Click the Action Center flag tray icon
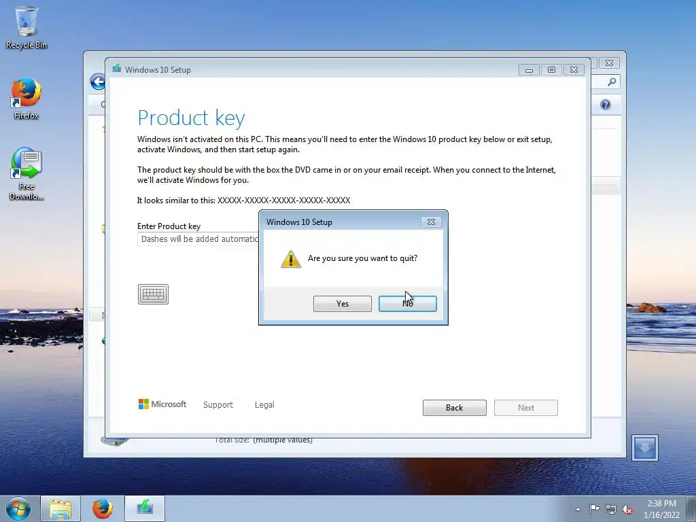This screenshot has height=522, width=696. tap(594, 509)
